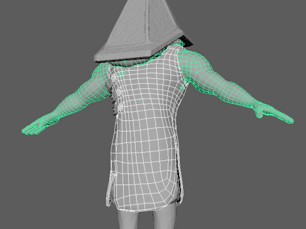Select the green wireframe neck collar area
This screenshot has width=306, height=229.
point(136,63)
